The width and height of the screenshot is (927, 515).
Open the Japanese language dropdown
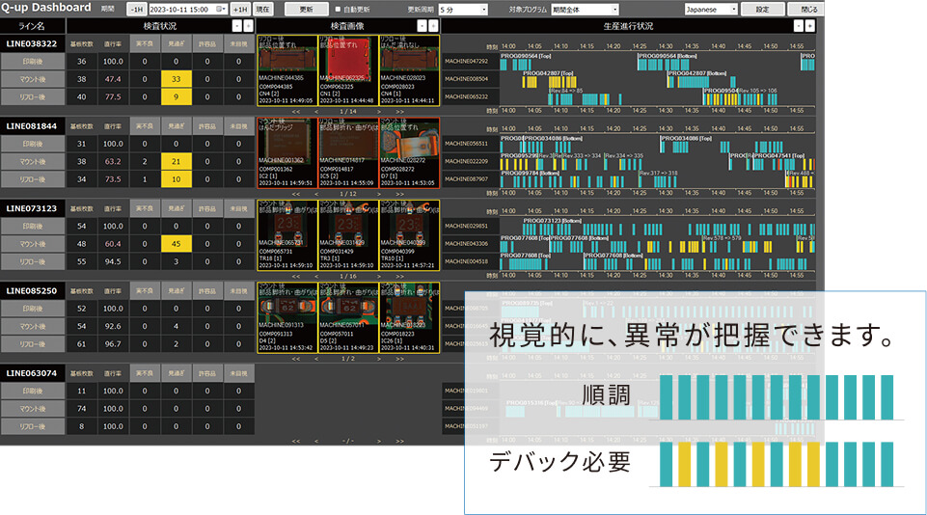[x=711, y=10]
